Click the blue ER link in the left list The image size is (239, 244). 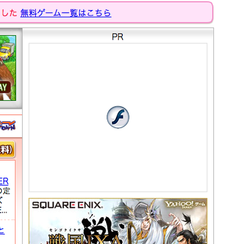tap(4, 182)
